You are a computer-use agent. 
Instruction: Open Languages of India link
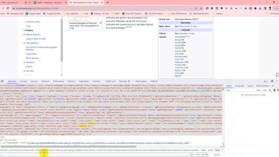point(187,34)
